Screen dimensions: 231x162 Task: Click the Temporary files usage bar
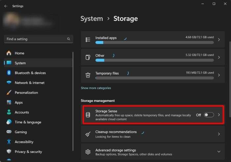click(x=154, y=78)
